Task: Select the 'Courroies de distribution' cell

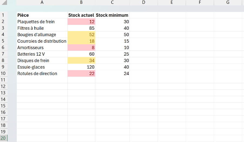Action: [x=42, y=41]
